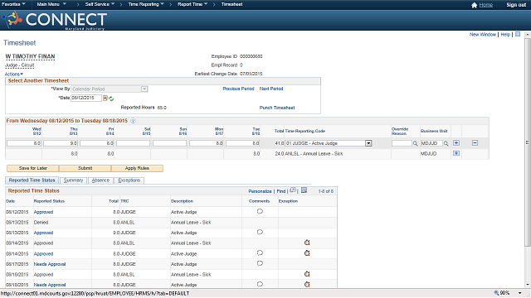The width and height of the screenshot is (531, 298).
Task: Open comment bubble for 08/14/2015 JUDGE row
Action: pos(260,253)
